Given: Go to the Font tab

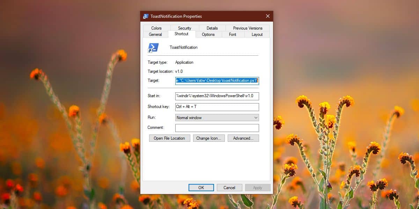Looking at the screenshot, I should pyautogui.click(x=233, y=34).
